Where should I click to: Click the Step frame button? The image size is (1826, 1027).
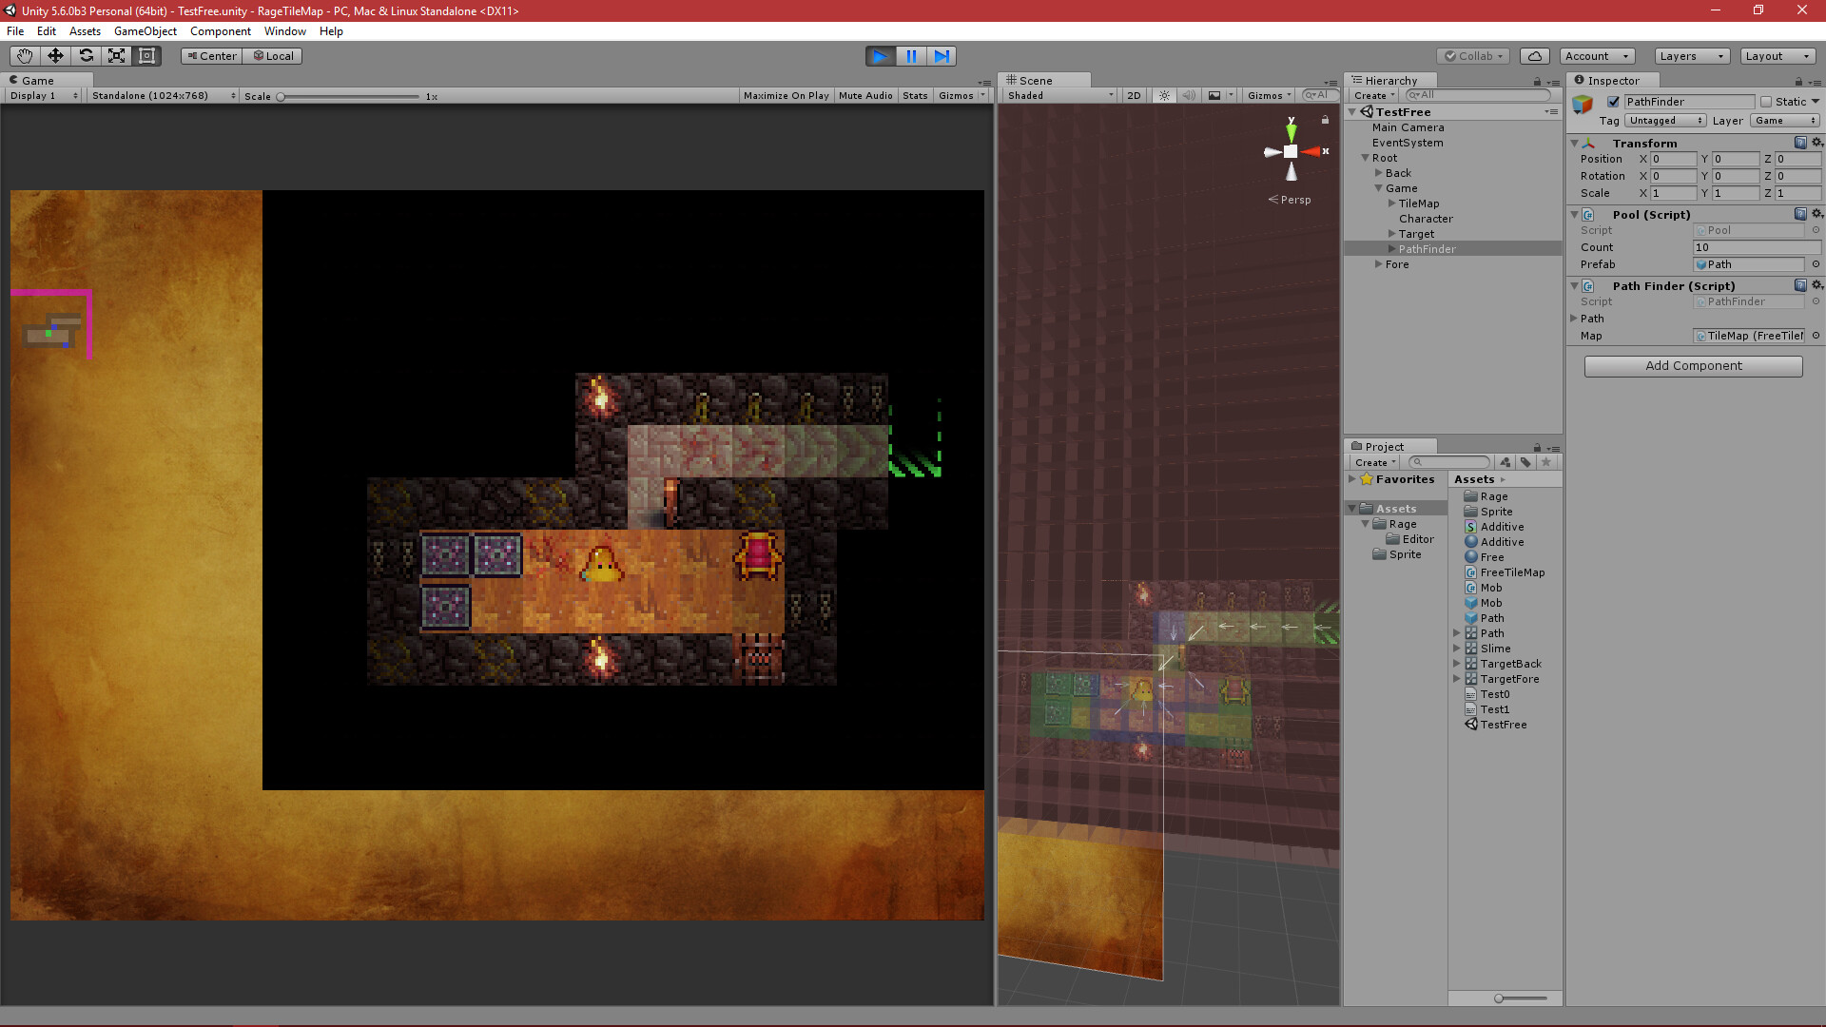click(942, 56)
